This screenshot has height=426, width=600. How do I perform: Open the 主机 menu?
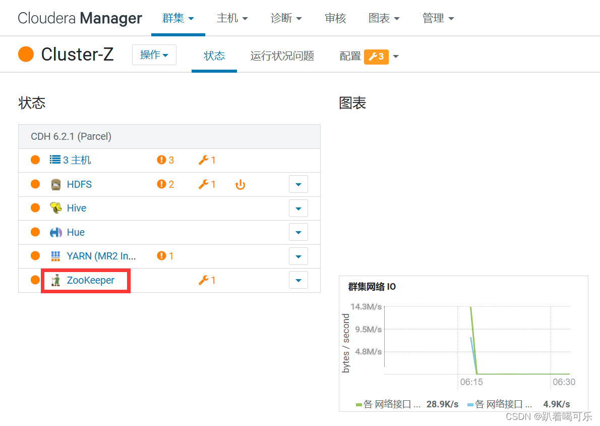coord(232,18)
